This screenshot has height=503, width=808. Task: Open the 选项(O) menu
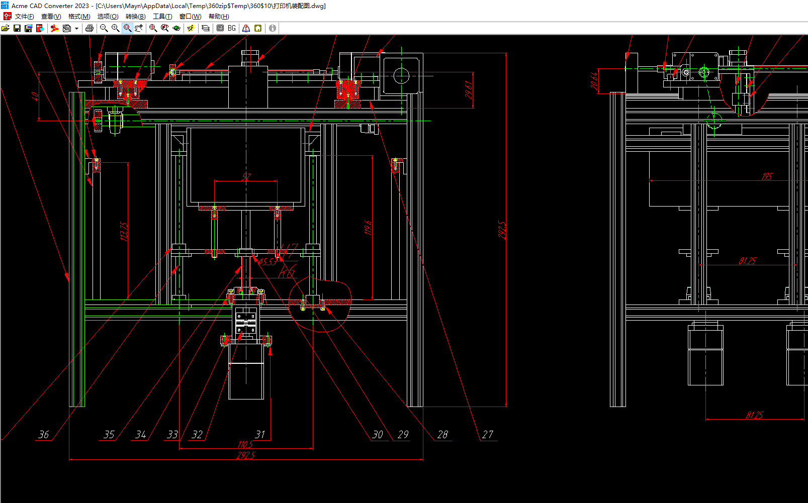click(108, 17)
